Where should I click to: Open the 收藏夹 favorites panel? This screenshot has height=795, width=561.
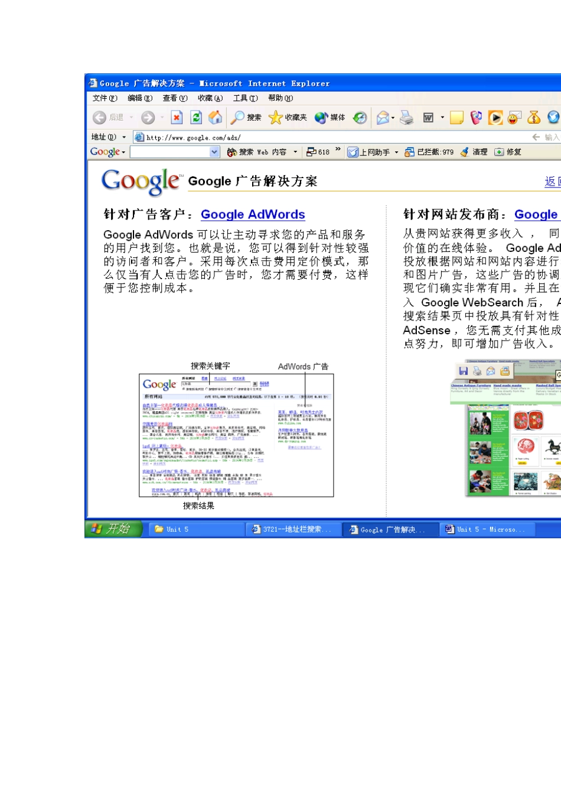pyautogui.click(x=288, y=118)
